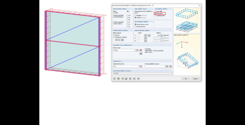Click the arrow icon right of parallel members picker
The image size is (245, 125).
[x=171, y=67]
